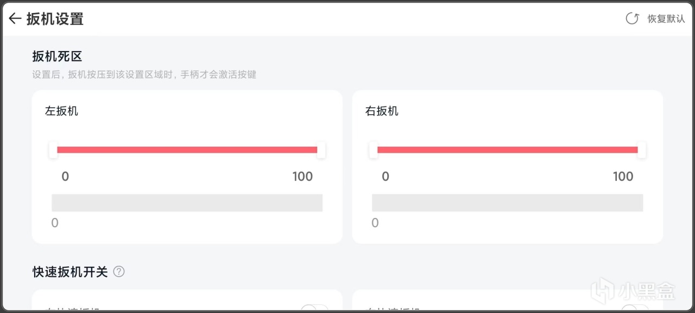
Task: Click the 左扳机 slider minimum handle
Action: click(53, 150)
